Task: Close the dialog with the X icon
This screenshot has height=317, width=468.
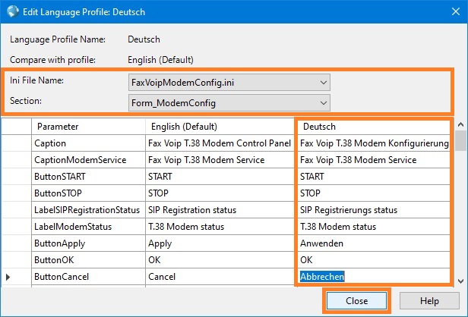Action: [x=456, y=11]
